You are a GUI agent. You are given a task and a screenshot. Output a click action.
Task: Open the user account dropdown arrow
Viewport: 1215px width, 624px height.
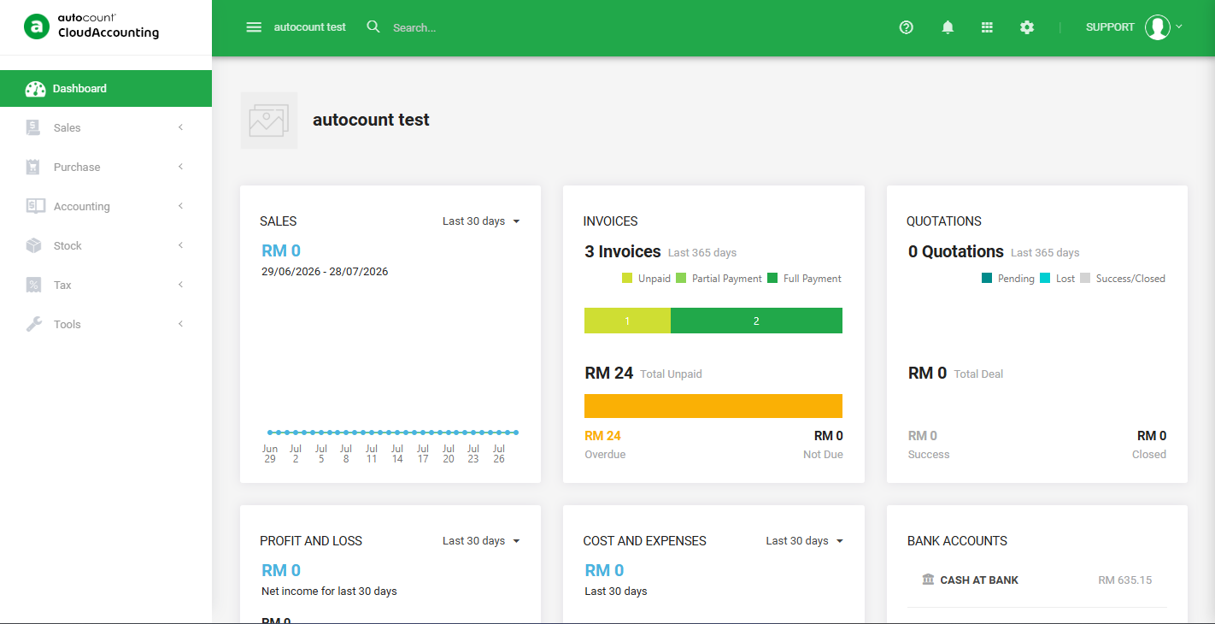point(1179,26)
